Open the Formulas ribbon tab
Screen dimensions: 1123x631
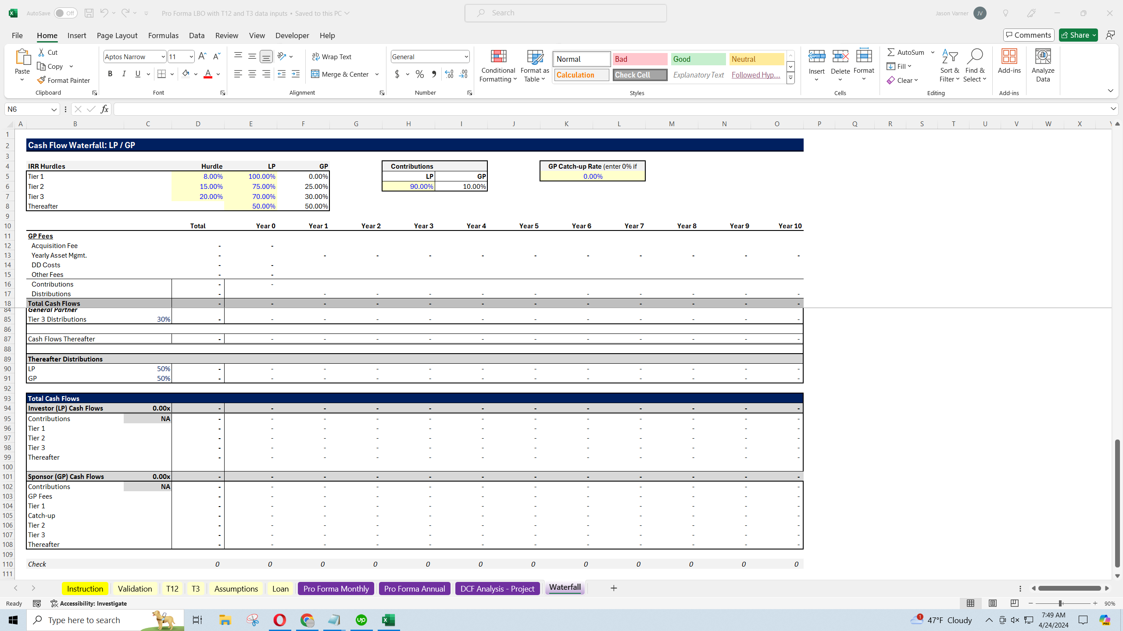tap(163, 35)
